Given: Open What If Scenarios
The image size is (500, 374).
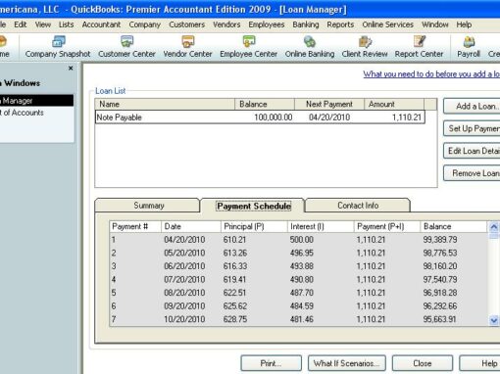Looking at the screenshot, I should (x=346, y=363).
